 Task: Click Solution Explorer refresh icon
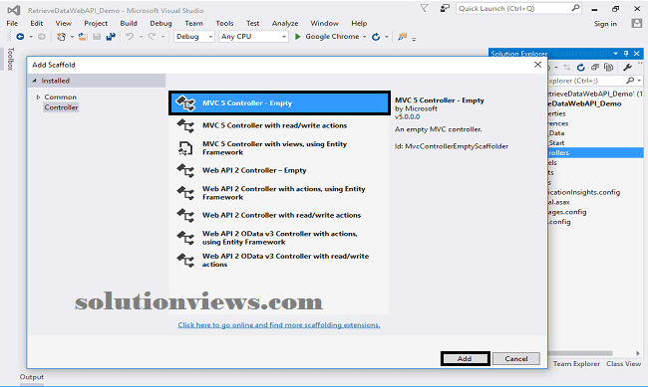coord(581,68)
